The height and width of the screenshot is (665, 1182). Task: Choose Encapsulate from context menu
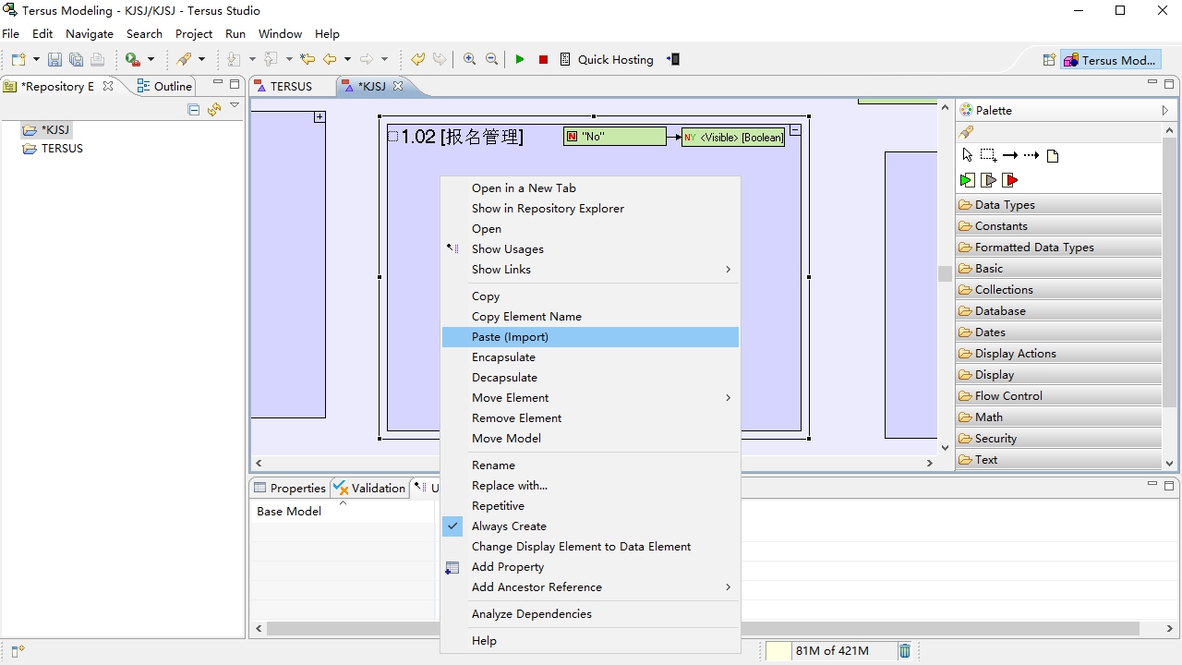[x=591, y=357]
